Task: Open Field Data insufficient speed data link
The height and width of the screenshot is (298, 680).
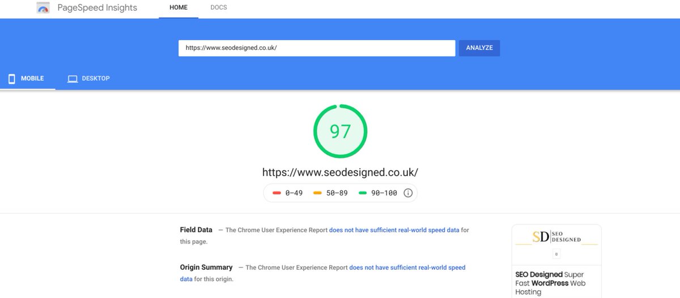Action: coord(394,231)
